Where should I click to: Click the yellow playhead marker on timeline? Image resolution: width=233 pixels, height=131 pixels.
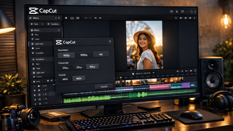tap(121, 78)
